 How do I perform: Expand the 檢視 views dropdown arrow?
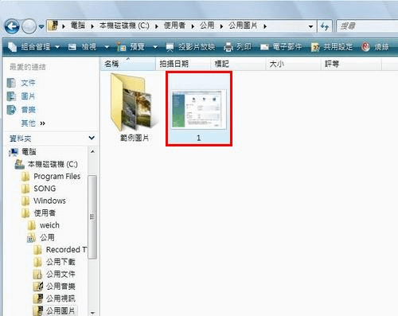107,47
